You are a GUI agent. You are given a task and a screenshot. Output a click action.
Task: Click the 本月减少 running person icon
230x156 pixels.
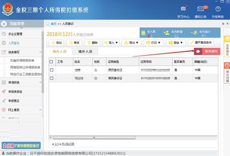[194, 33]
